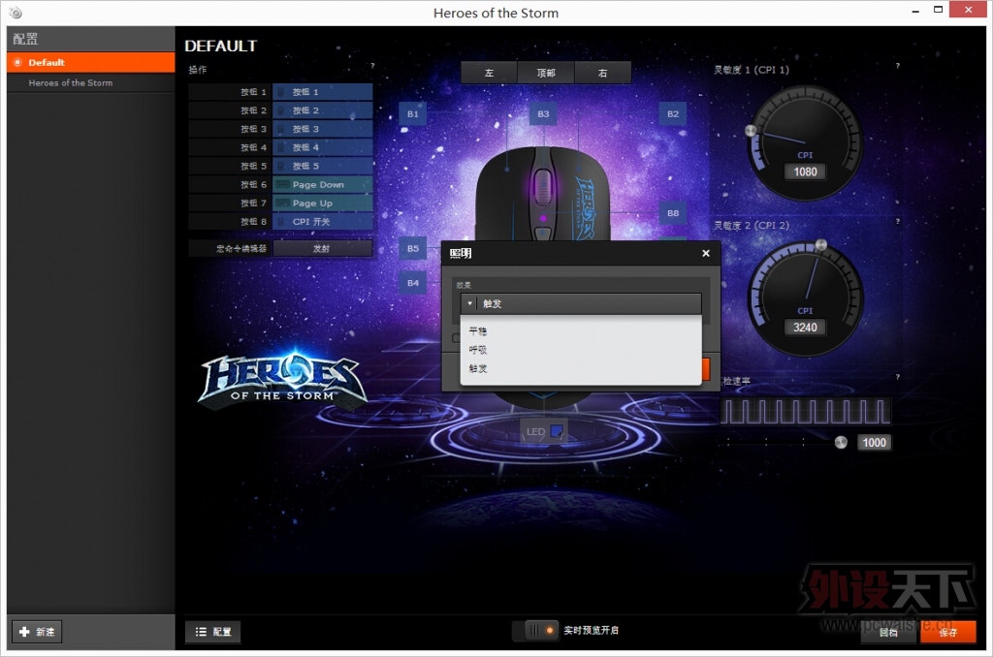The image size is (993, 657).
Task: Click the Default profile row
Action: [90, 62]
